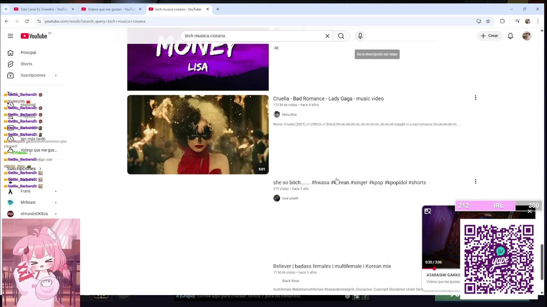Open the Frans channel subscription
Viewport: 547px width, 307px height.
26,191
